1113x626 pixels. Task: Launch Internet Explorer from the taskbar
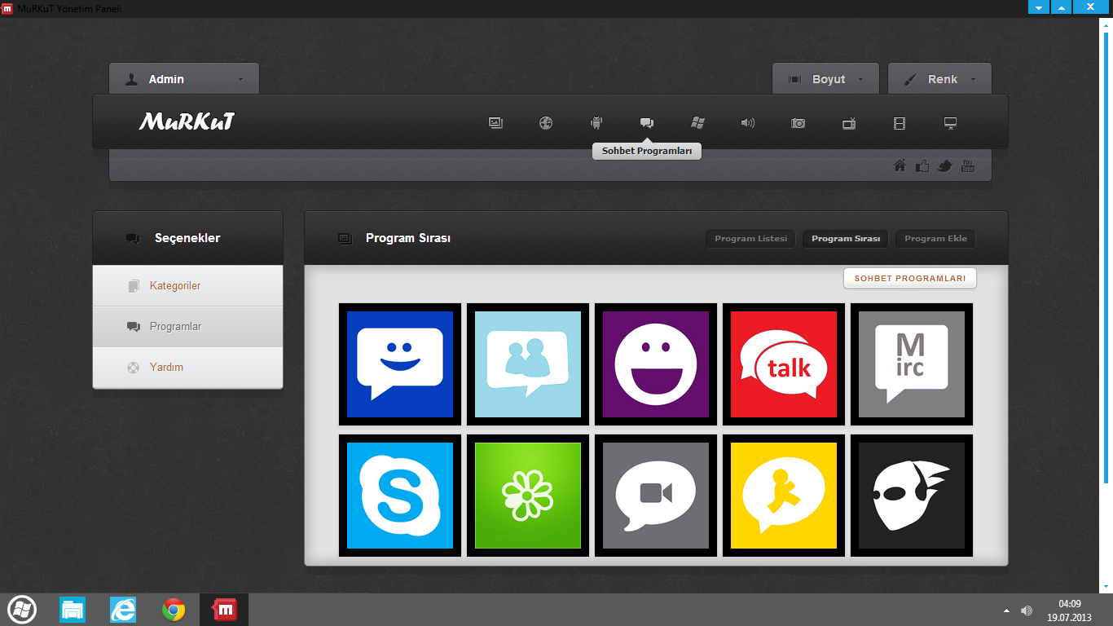pos(123,610)
